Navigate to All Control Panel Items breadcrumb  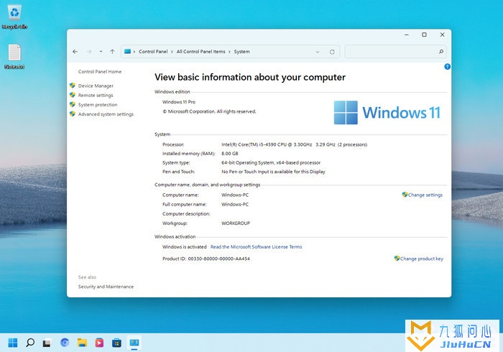pos(200,52)
